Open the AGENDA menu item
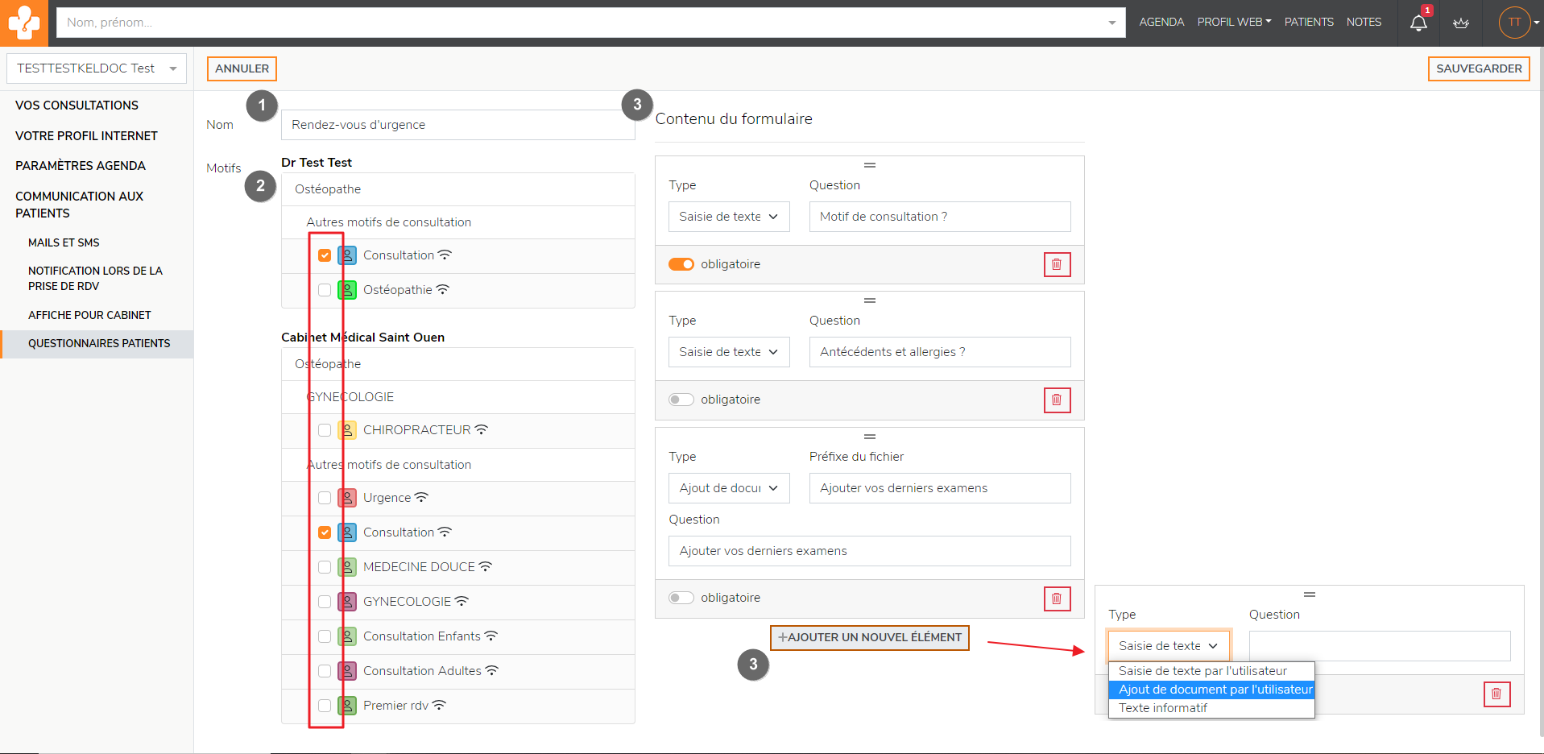The width and height of the screenshot is (1544, 754). 1161,22
